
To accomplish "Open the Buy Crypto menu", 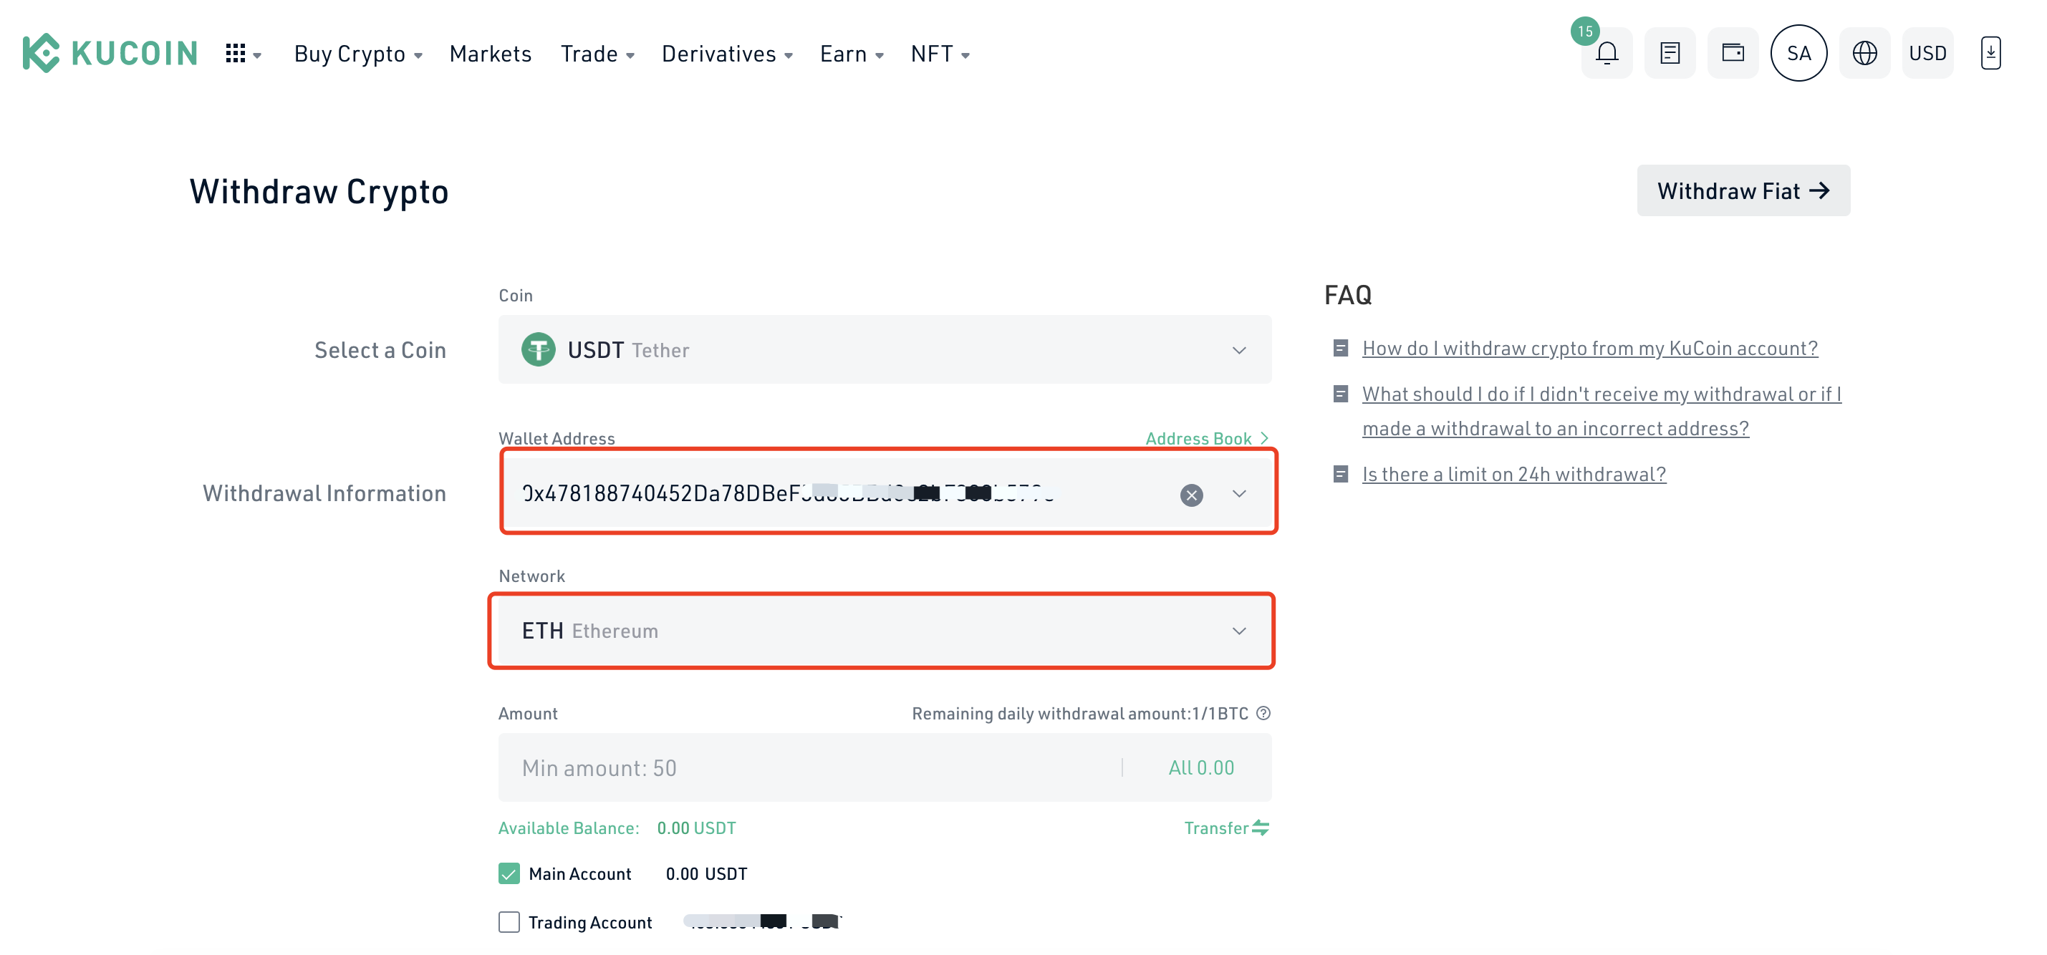I will [357, 53].
